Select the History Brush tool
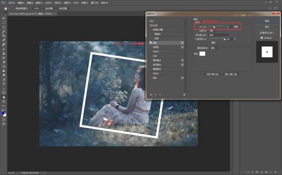The width and height of the screenshot is (282, 175). 4,58
